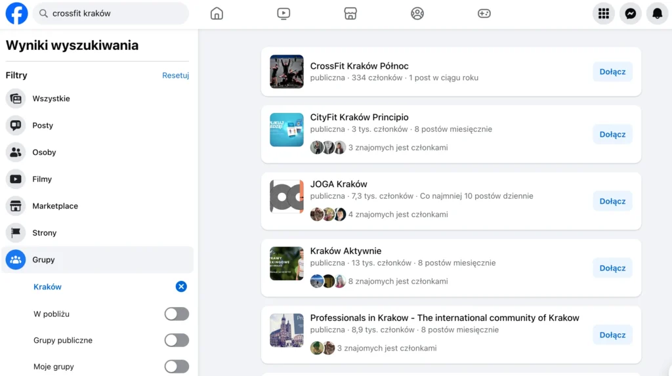Viewport: 672px width, 376px height.
Task: Open the notifications bell
Action: tap(657, 13)
